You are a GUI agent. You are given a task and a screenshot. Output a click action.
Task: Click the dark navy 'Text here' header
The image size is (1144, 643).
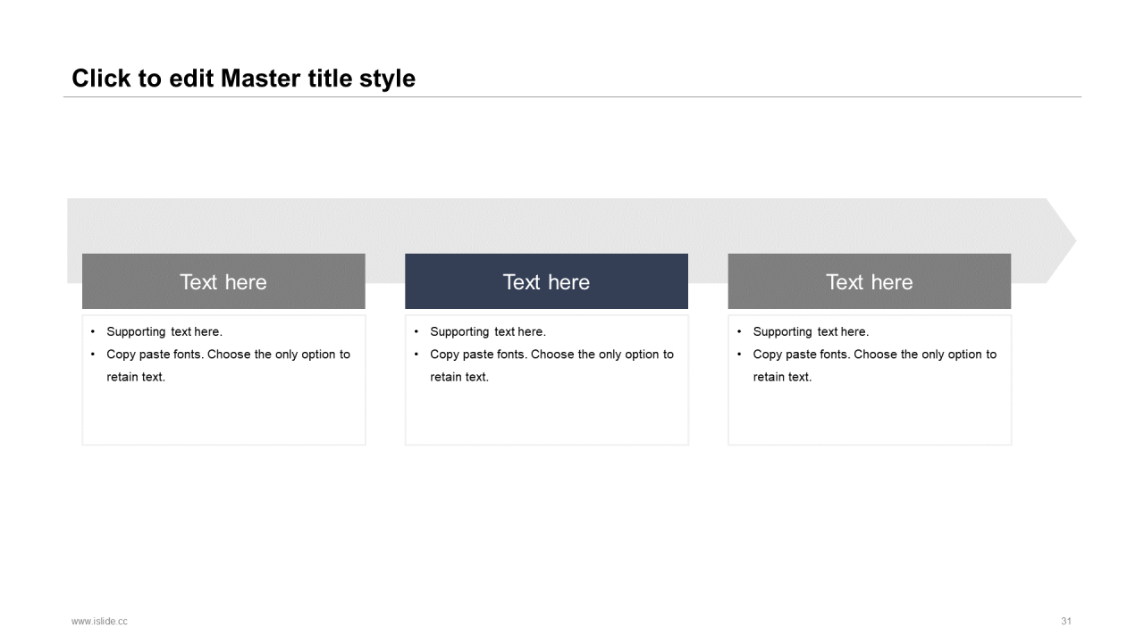546,281
